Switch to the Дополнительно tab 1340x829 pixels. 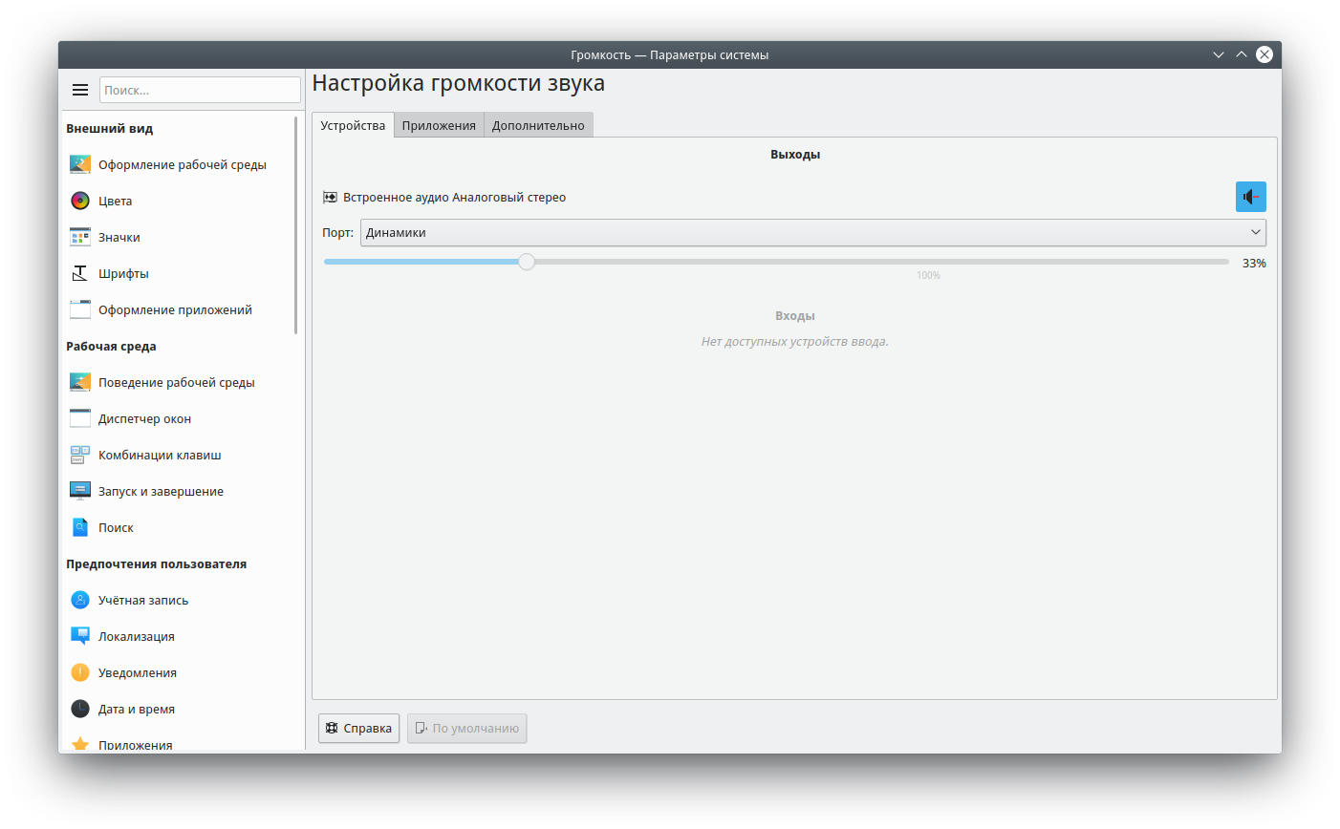point(538,125)
